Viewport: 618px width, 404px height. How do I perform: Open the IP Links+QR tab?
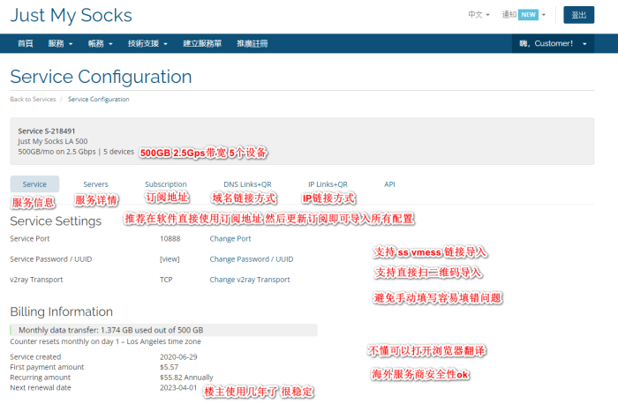[x=328, y=184]
